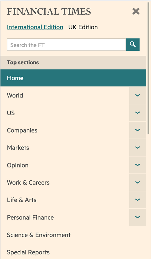This screenshot has width=151, height=259.
Task: Expand the Opinion section chevron
Action: [x=137, y=165]
